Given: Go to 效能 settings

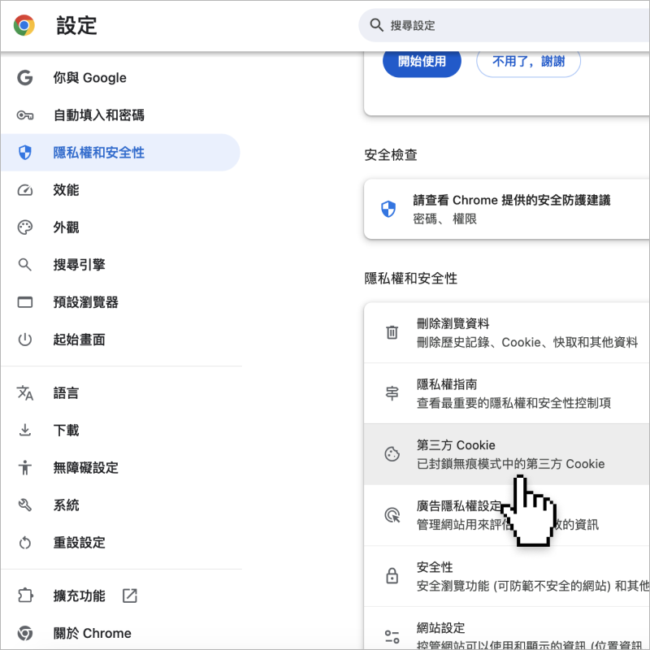Looking at the screenshot, I should (120, 190).
